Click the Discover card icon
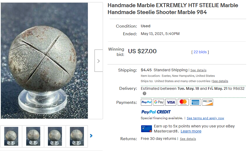The image size is (247, 151). click(208, 102)
